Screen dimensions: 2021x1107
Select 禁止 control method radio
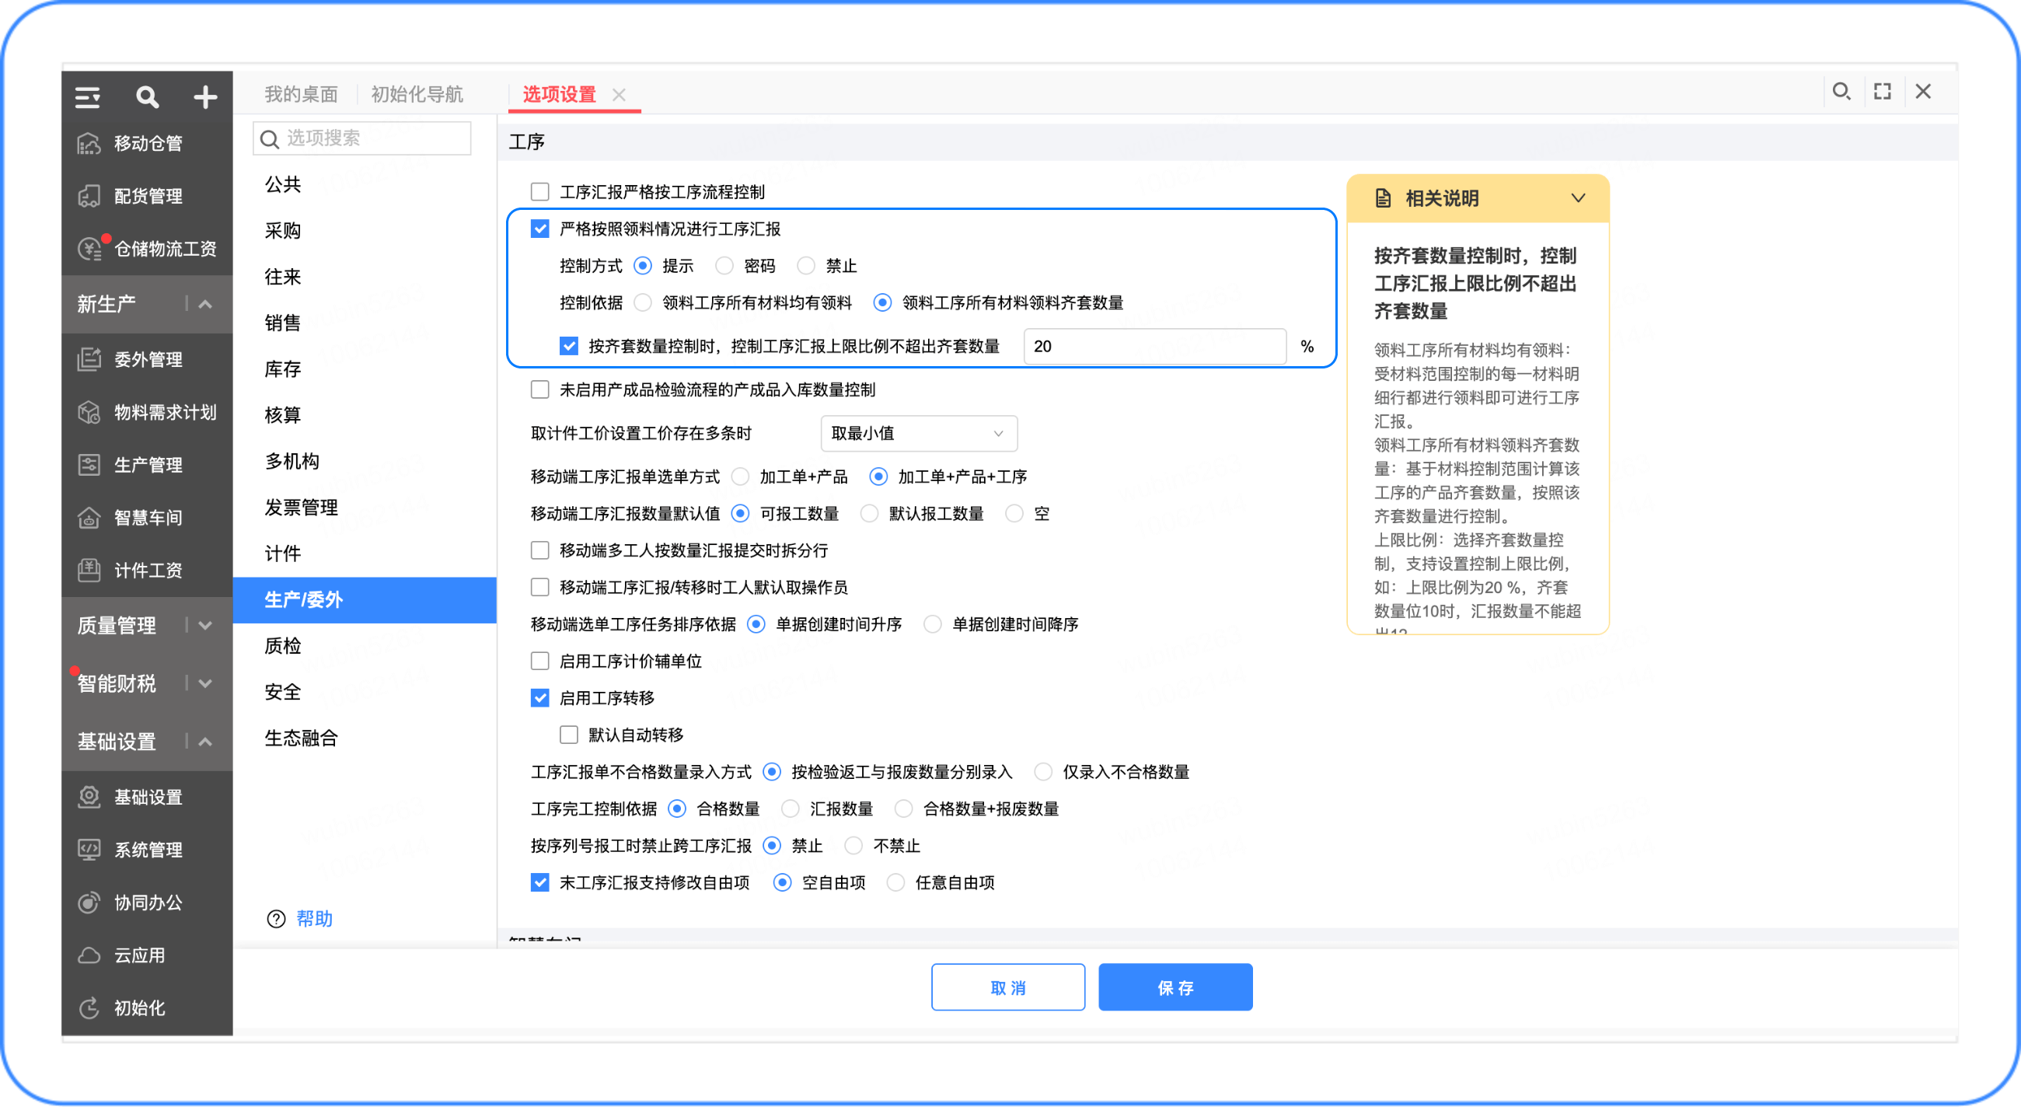click(x=806, y=266)
